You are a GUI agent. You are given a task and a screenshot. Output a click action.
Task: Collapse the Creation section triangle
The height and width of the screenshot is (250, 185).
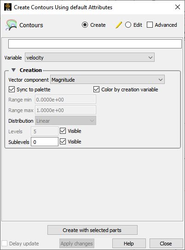pos(13,70)
